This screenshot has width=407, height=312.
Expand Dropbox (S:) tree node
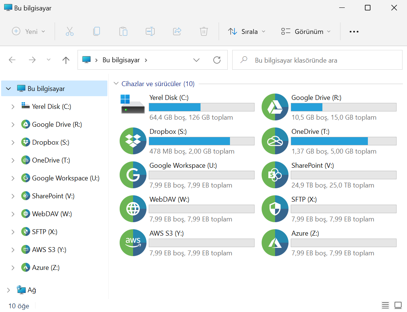(13, 142)
